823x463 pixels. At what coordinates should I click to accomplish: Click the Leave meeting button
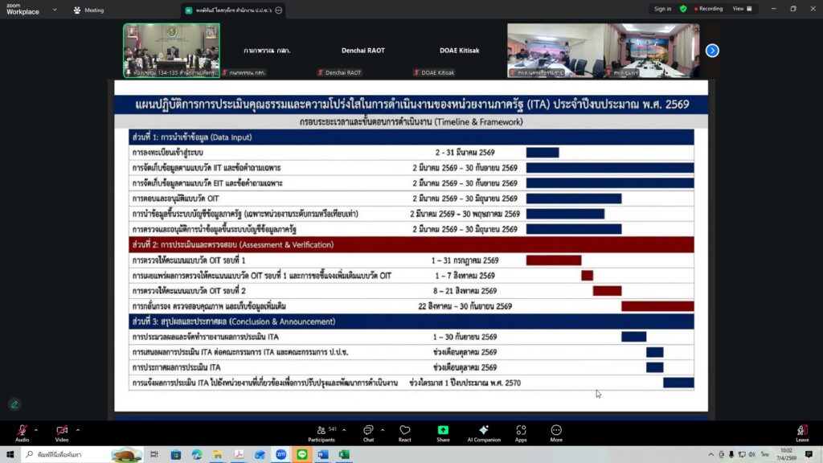click(802, 432)
